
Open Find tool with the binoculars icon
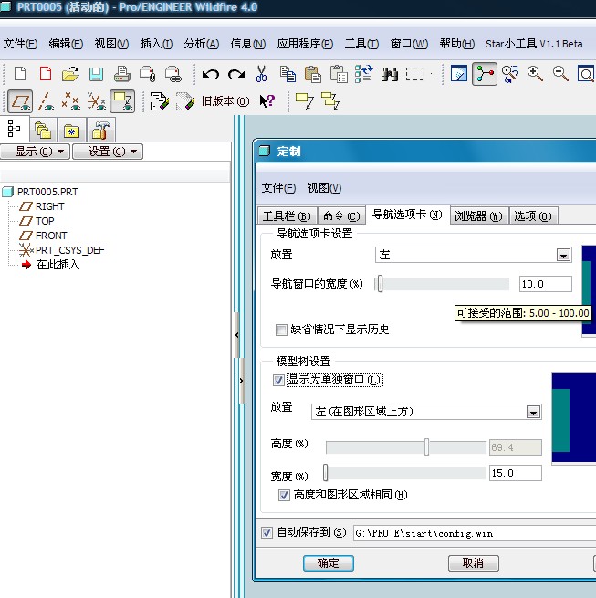[390, 74]
